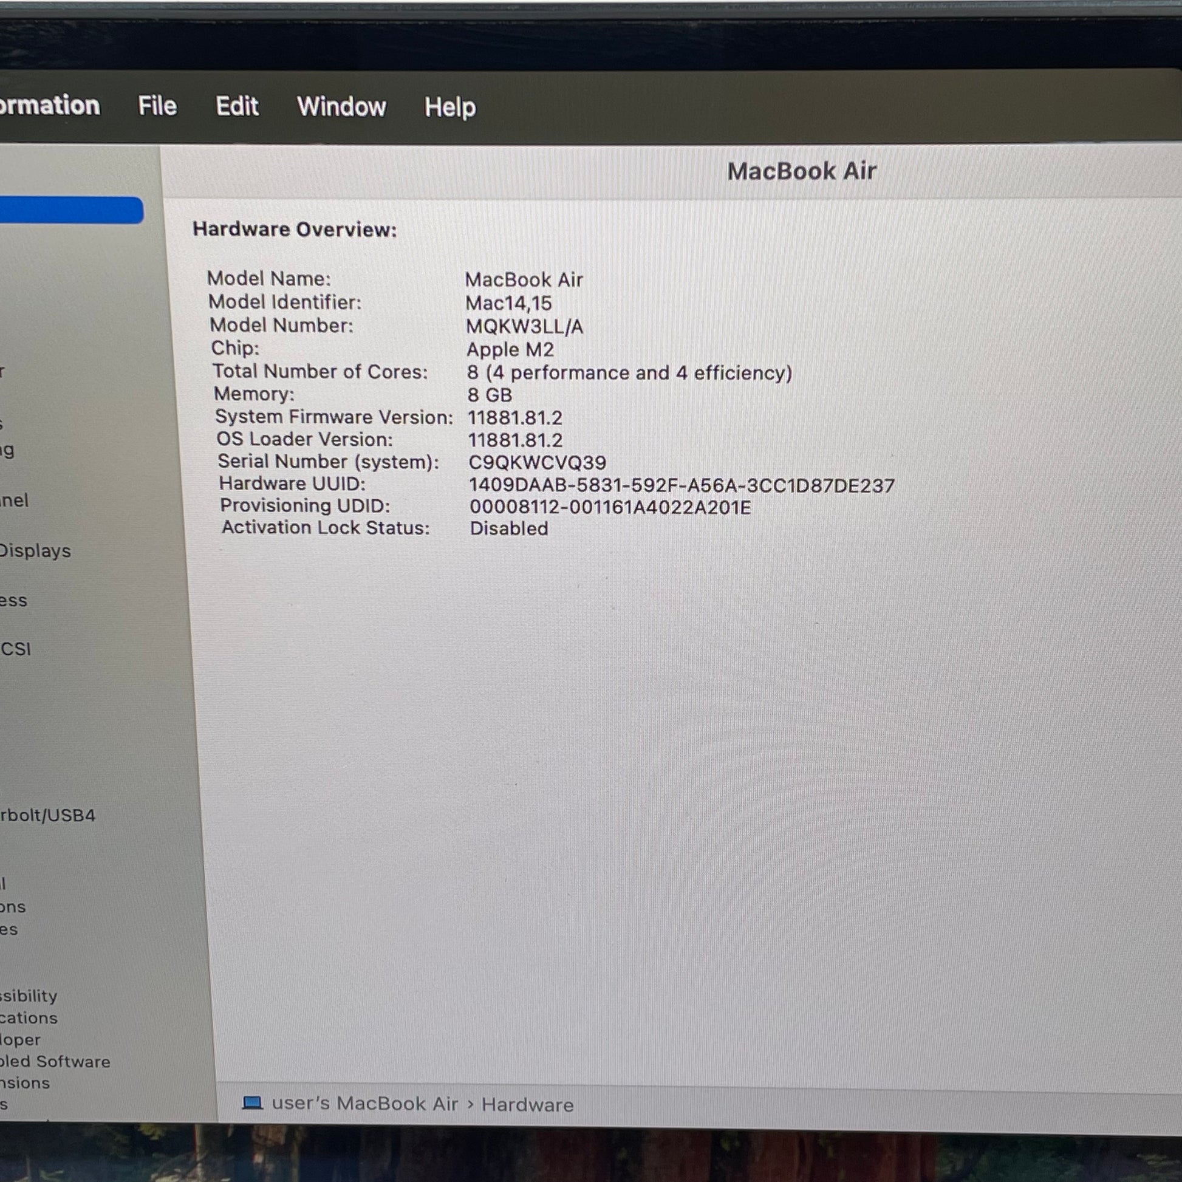This screenshot has height=1182, width=1182.
Task: Open the Window menu
Action: 341,107
